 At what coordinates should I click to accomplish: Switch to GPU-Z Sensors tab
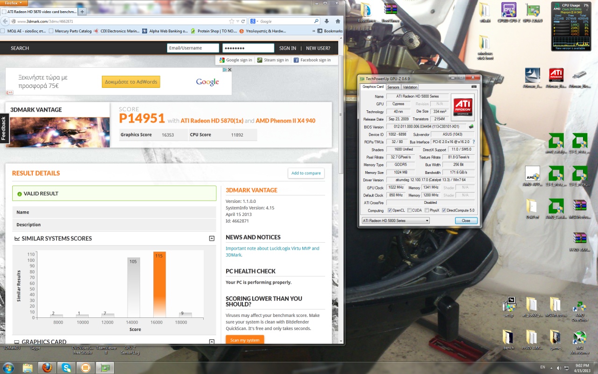point(393,87)
